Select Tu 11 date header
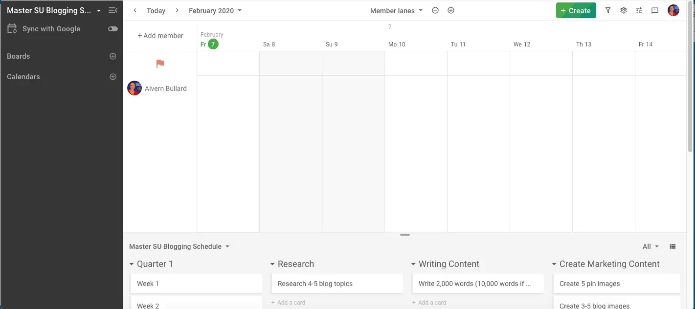 pos(458,44)
